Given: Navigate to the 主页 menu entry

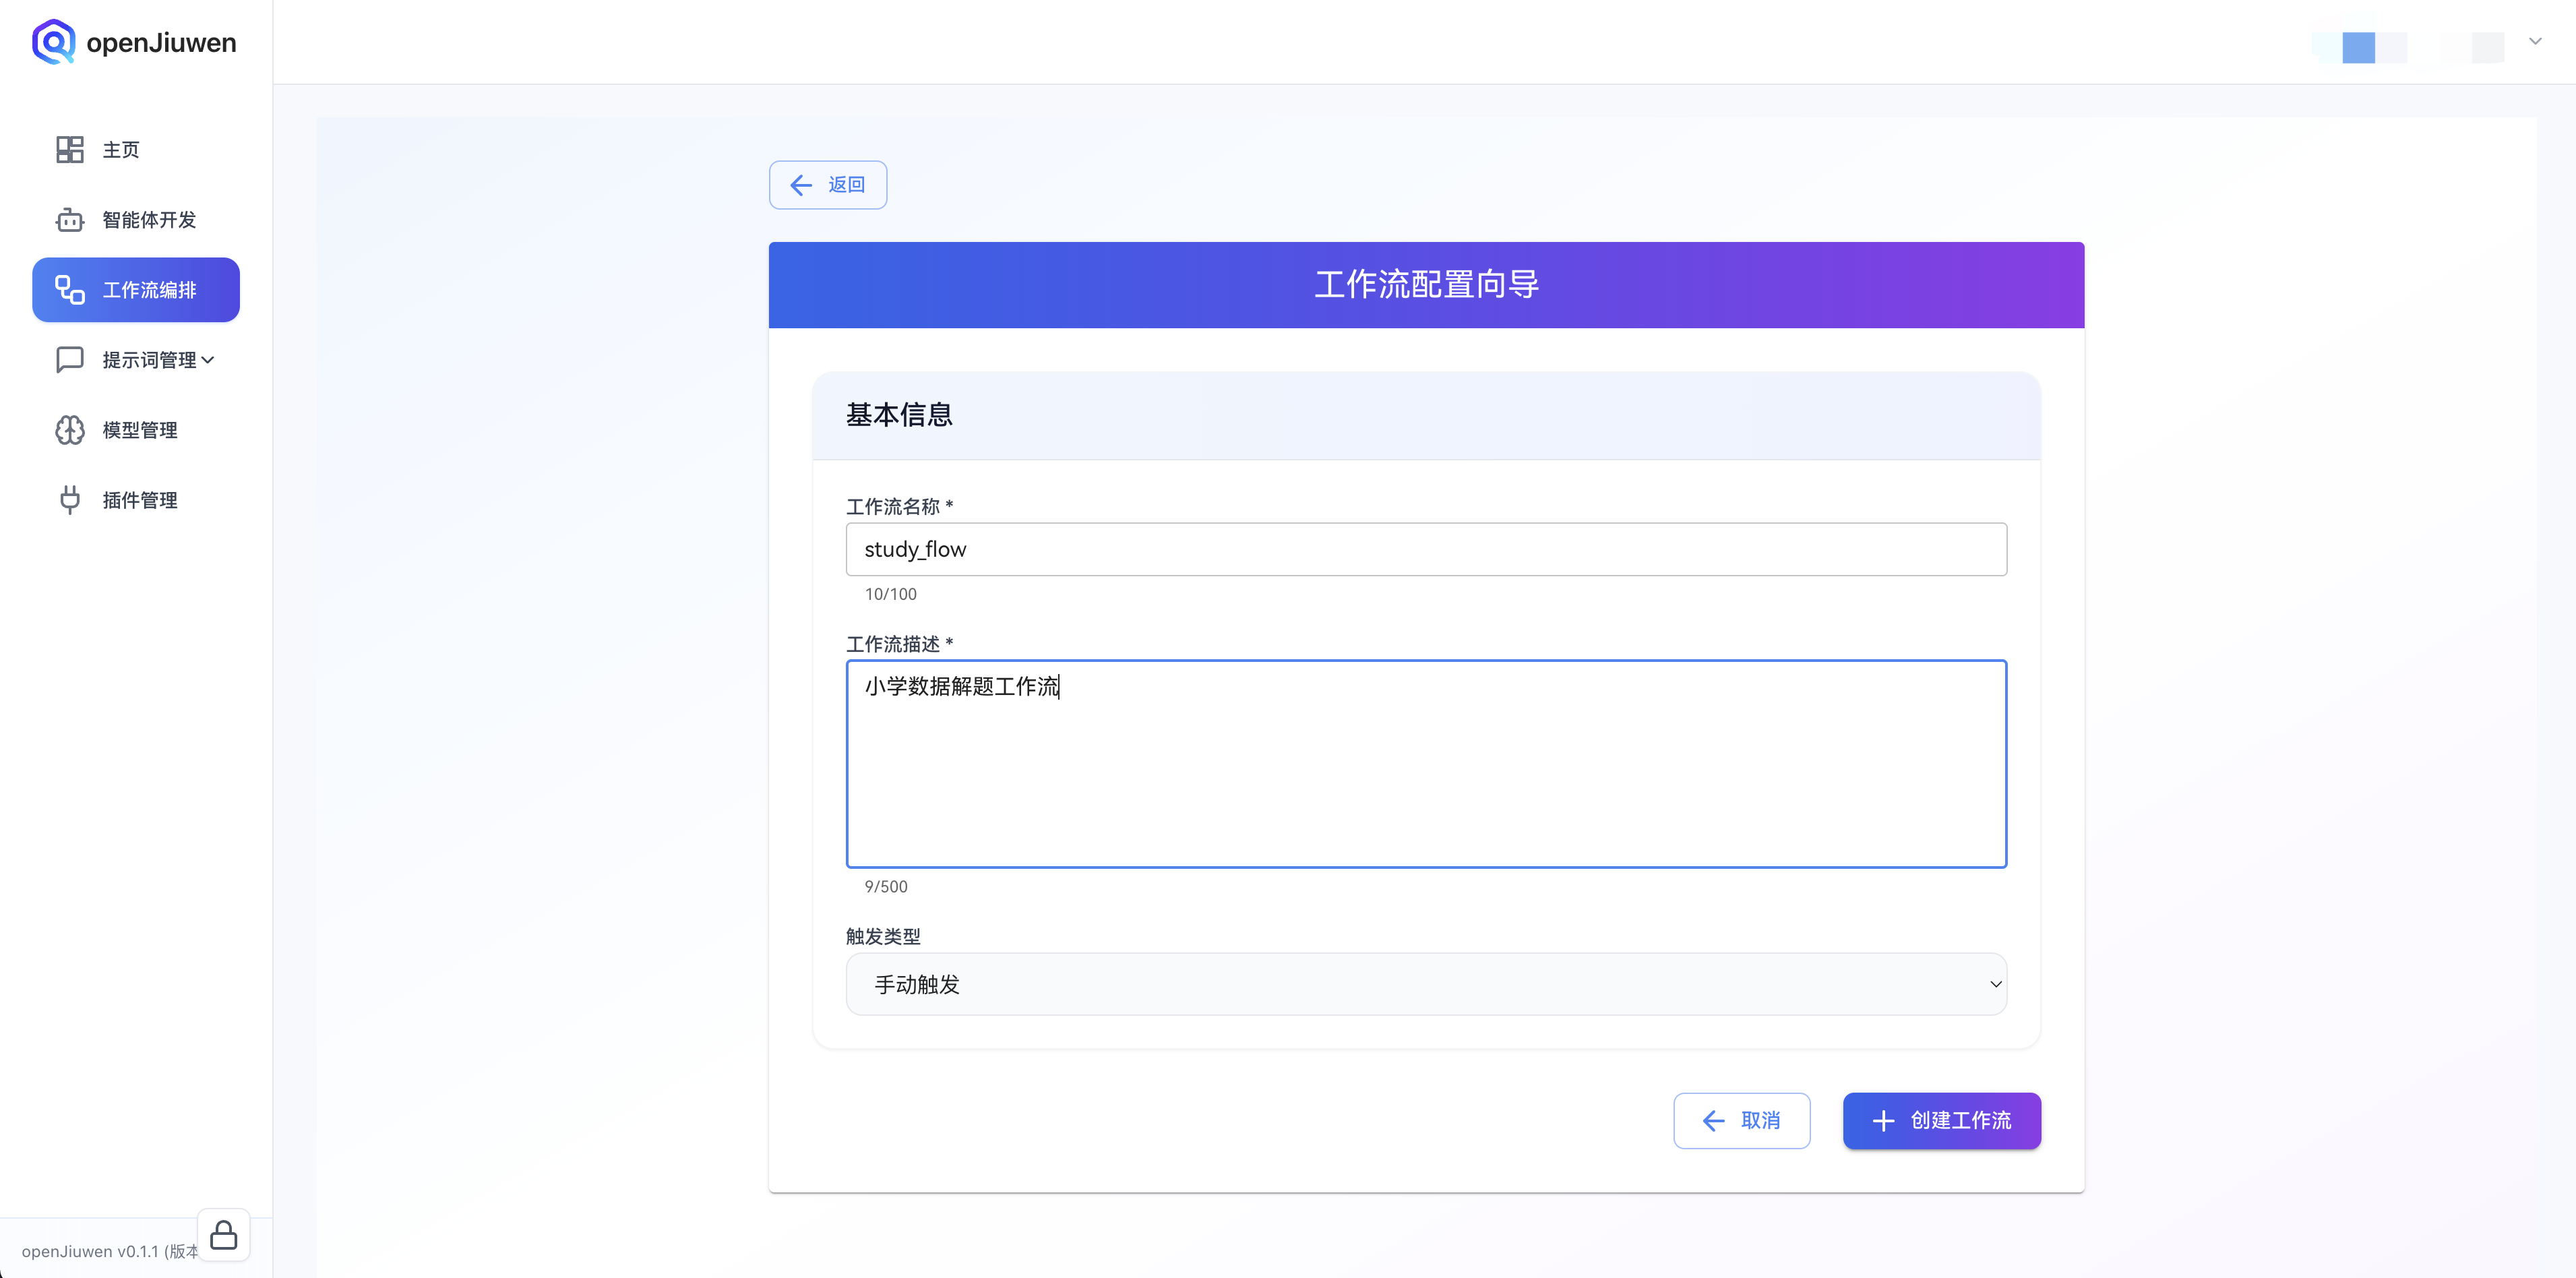Looking at the screenshot, I should click(x=122, y=149).
